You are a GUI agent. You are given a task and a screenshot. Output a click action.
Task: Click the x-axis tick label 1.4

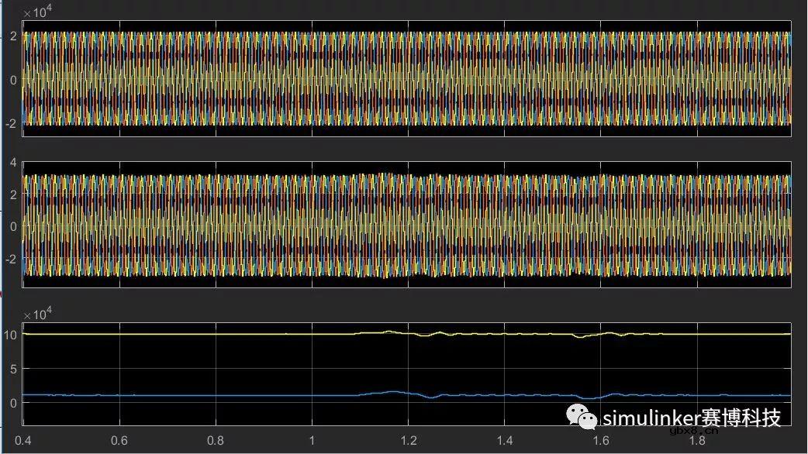(x=505, y=439)
